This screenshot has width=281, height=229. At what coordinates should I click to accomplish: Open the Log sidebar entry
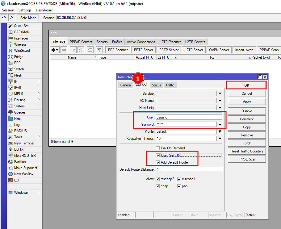(x=17, y=125)
